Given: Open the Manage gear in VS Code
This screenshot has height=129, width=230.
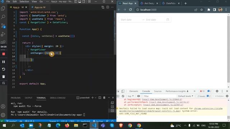Looking at the screenshot, I should tap(3, 115).
